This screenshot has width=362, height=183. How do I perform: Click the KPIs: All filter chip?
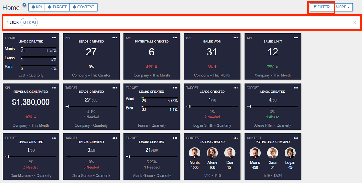29,22
